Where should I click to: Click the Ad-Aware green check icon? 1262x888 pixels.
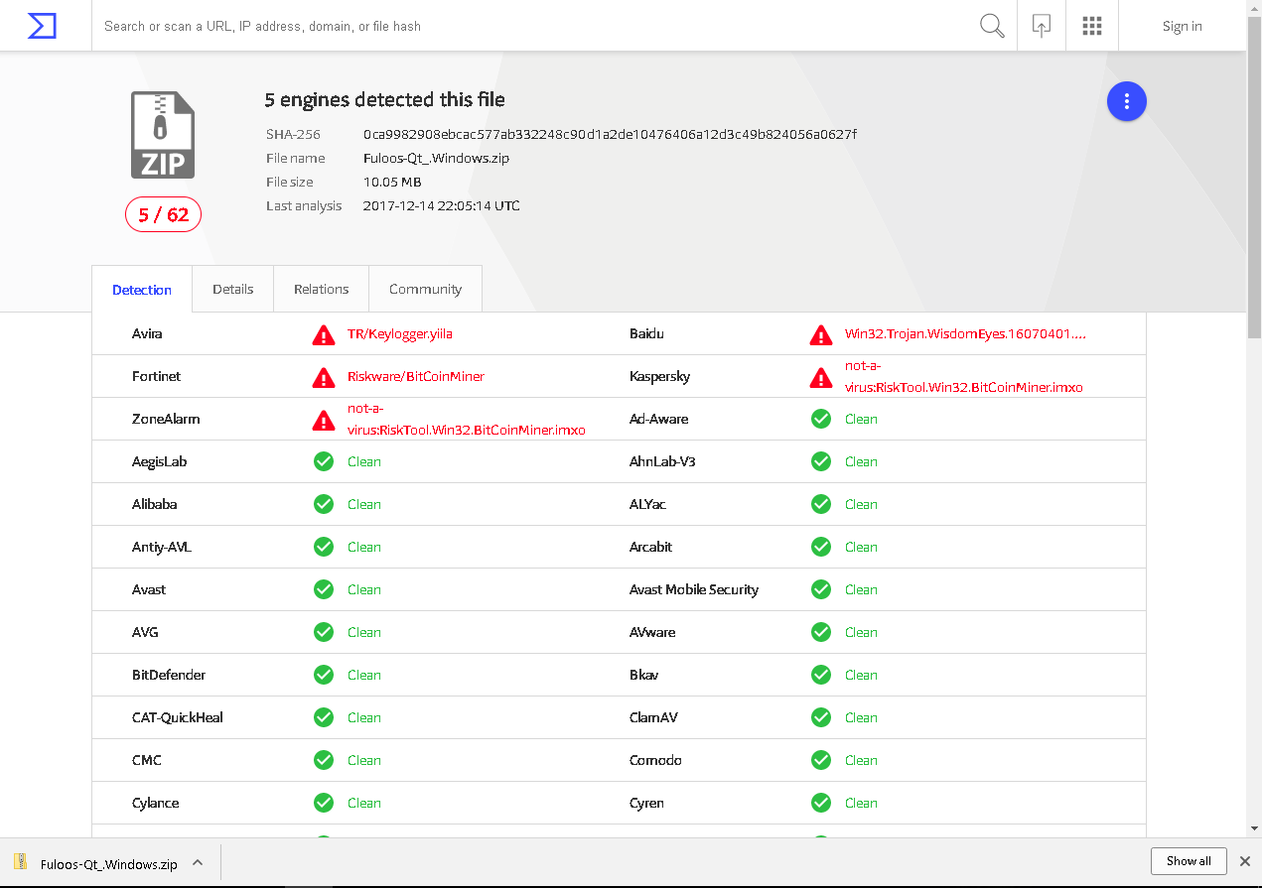pyautogui.click(x=821, y=419)
